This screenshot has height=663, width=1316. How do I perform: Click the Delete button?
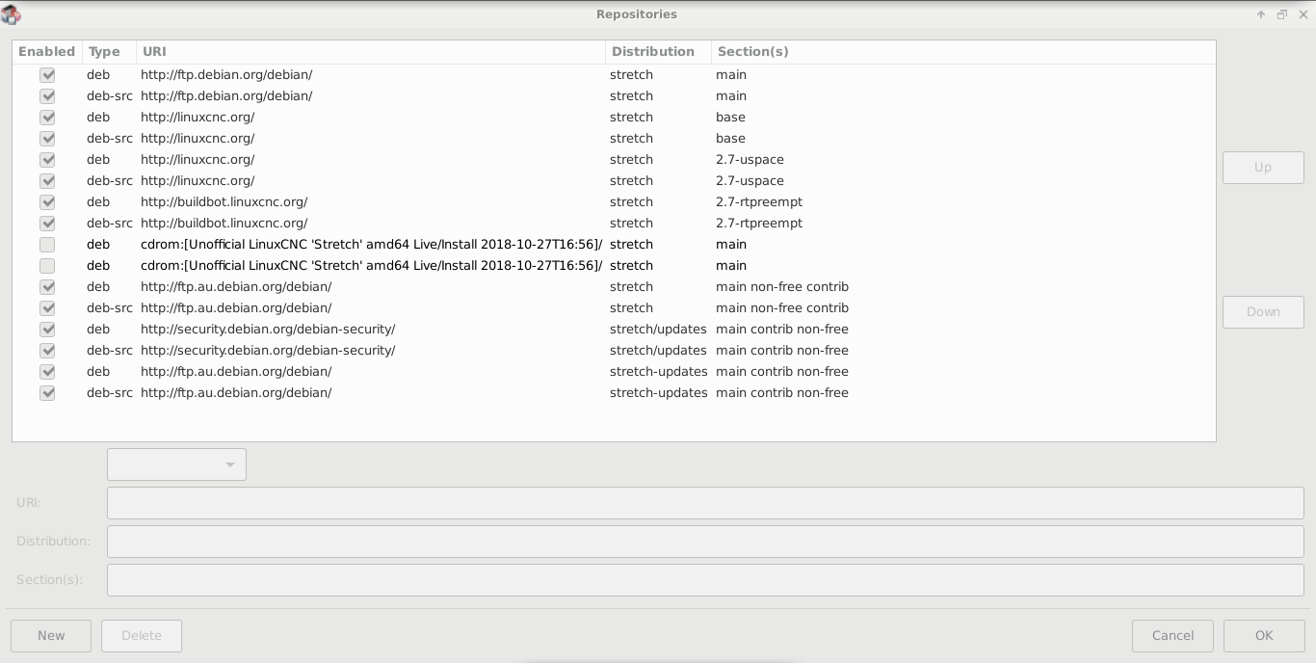coord(142,635)
